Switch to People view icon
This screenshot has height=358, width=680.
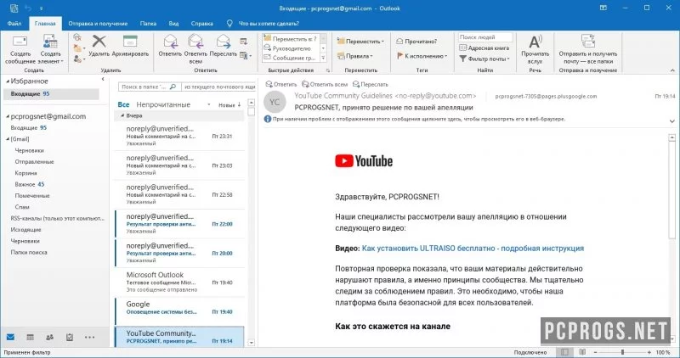click(50, 338)
